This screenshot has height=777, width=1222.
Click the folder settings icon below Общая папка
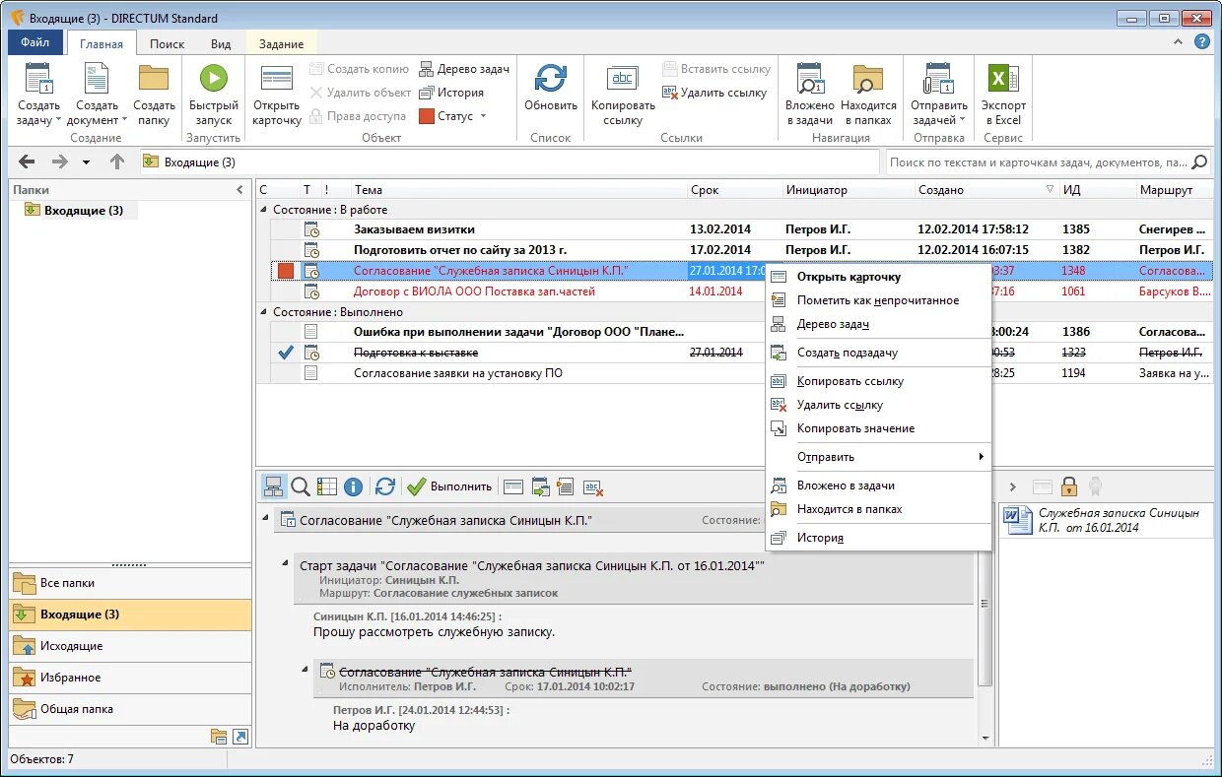218,737
